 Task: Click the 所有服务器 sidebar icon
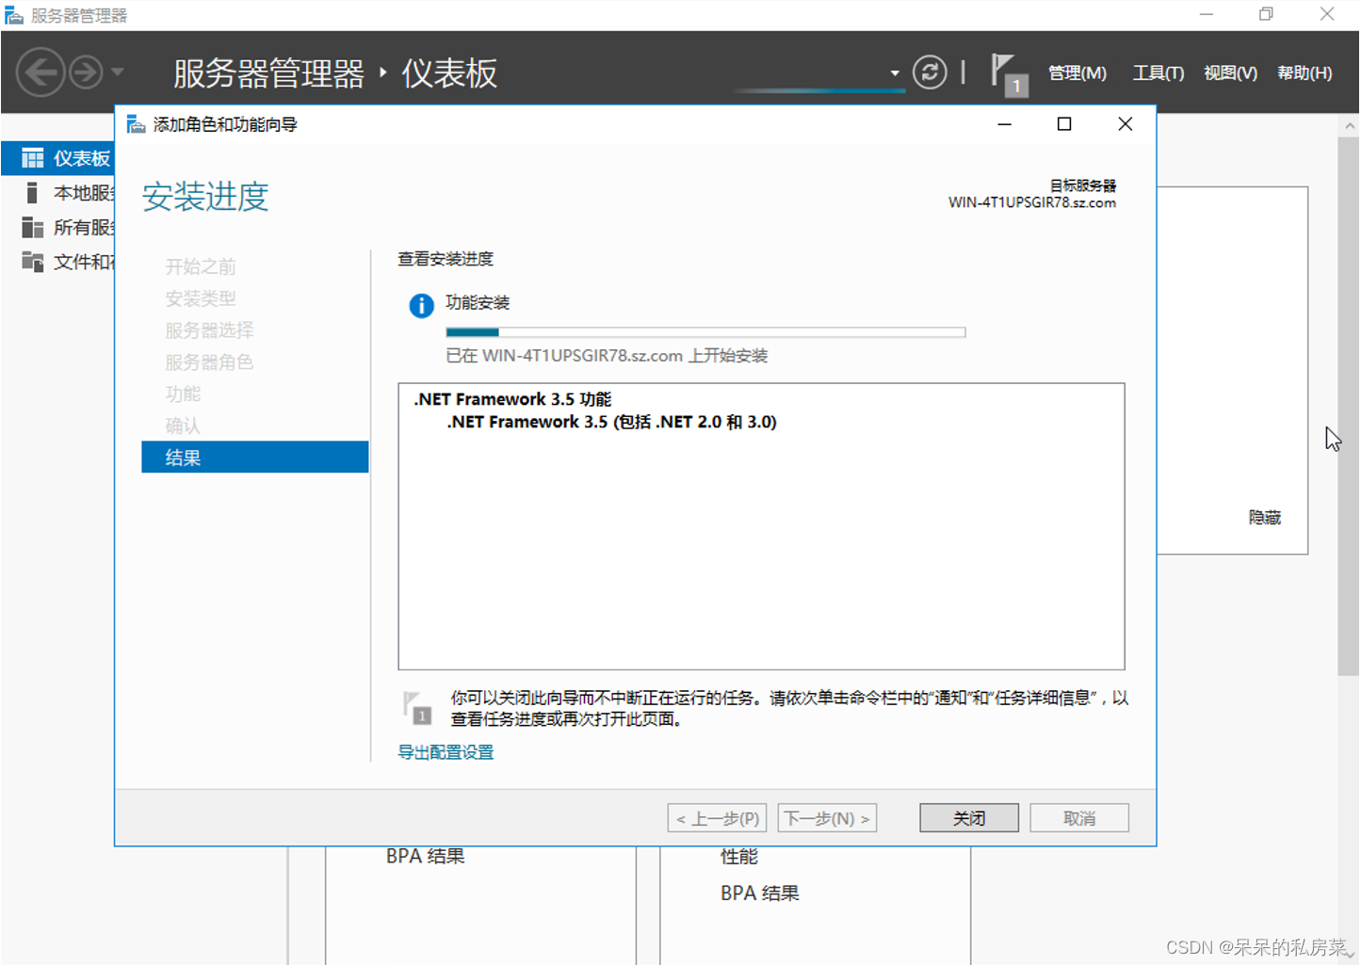(x=32, y=227)
